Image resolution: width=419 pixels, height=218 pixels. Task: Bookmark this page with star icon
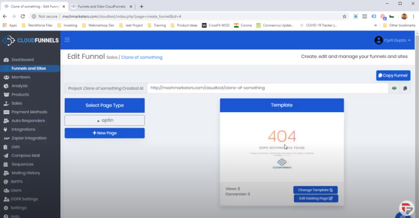(x=345, y=16)
